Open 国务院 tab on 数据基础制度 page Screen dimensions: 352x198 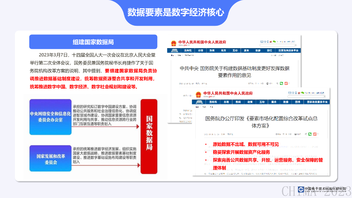pos(188,51)
